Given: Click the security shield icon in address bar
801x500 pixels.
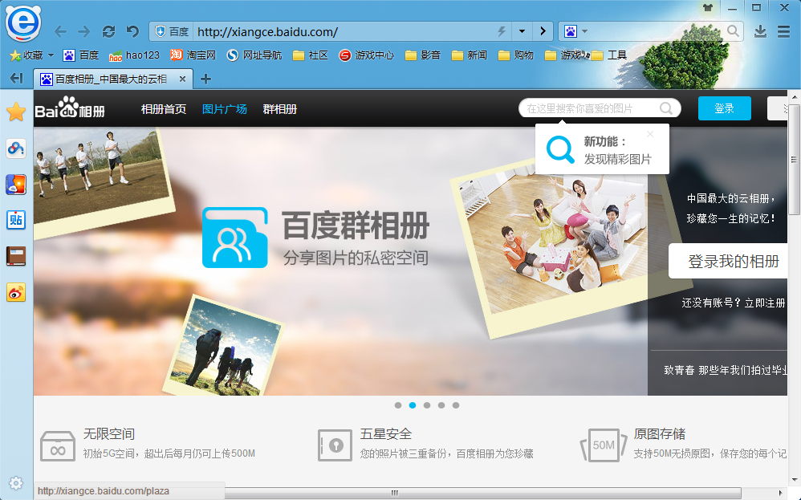Looking at the screenshot, I should 161,31.
